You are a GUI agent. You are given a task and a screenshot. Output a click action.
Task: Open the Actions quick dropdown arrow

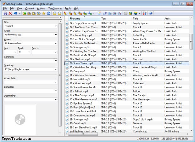tap(94, 13)
